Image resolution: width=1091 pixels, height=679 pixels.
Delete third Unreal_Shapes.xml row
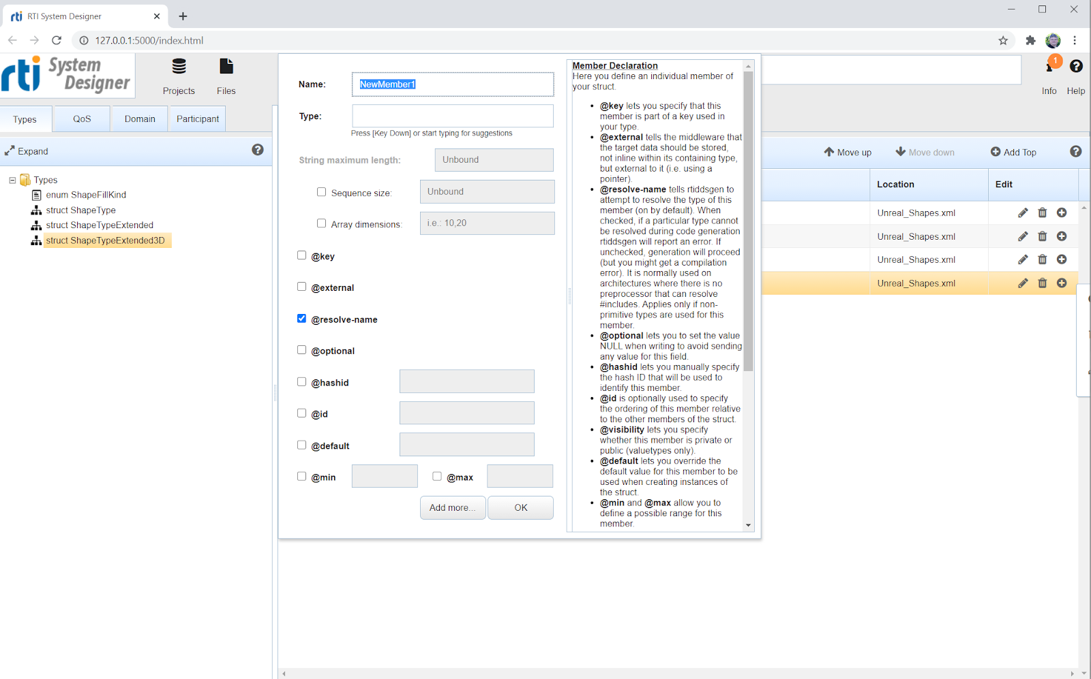pos(1043,259)
